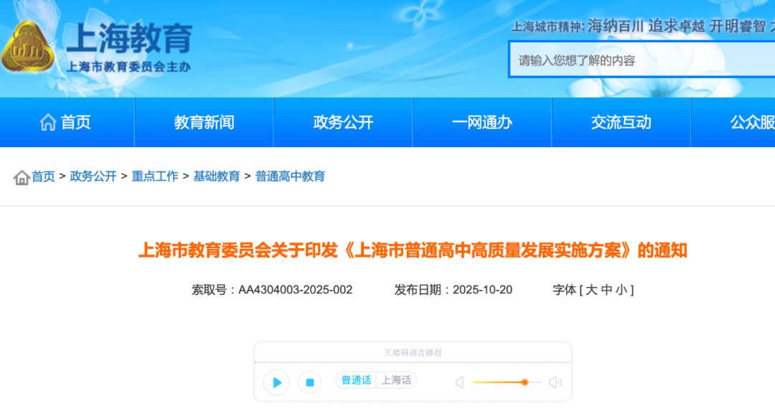Open the 交流互动 navigation tab
The height and width of the screenshot is (411, 775).
pyautogui.click(x=621, y=122)
